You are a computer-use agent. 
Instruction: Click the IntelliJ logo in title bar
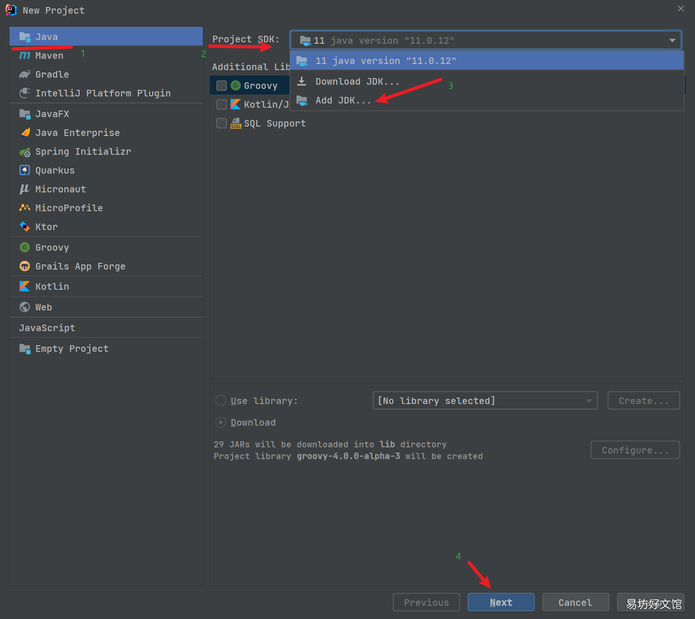pyautogui.click(x=11, y=10)
